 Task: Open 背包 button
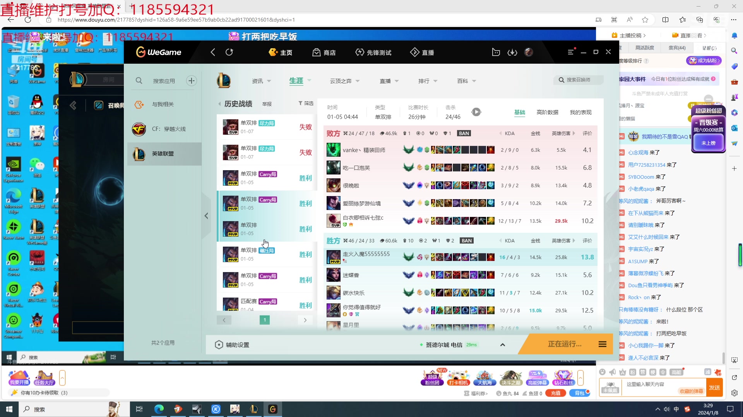(x=579, y=393)
